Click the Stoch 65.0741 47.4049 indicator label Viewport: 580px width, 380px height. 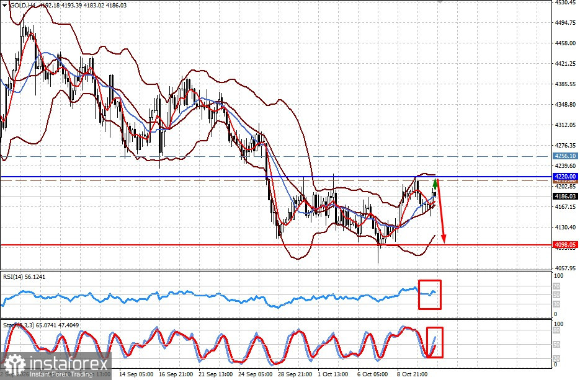point(41,325)
